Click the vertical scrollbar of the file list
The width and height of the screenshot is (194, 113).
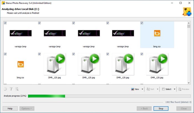tap(189, 53)
